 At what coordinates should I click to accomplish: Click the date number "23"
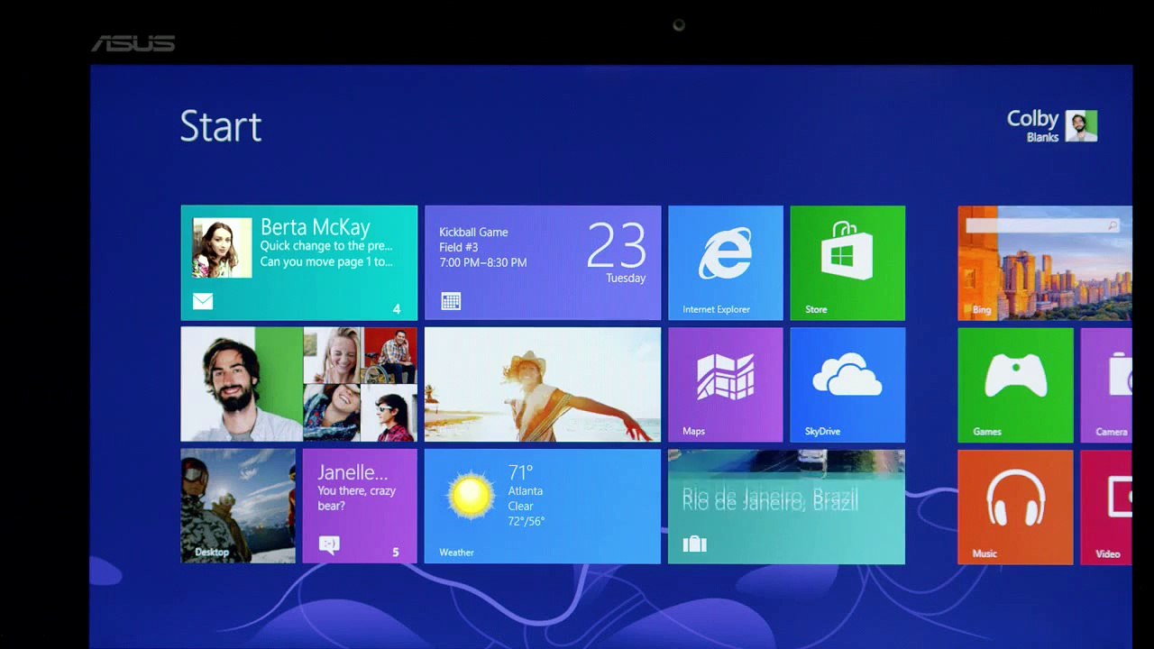(617, 245)
